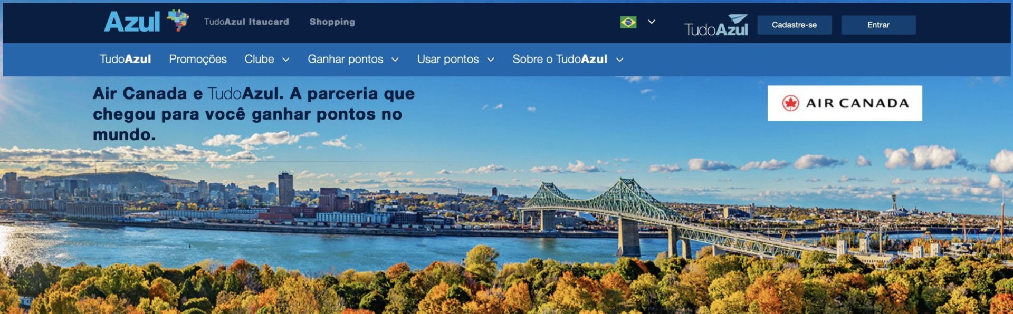Click the Air Canada maple leaf emblem
The width and height of the screenshot is (1013, 314).
[x=790, y=103]
